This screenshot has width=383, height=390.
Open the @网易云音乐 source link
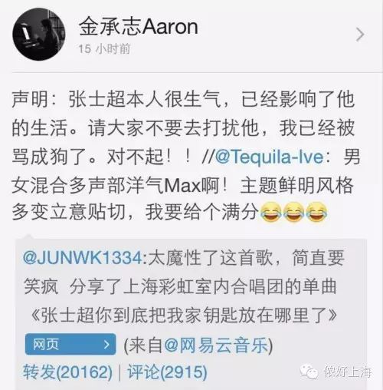pyautogui.click(x=216, y=345)
